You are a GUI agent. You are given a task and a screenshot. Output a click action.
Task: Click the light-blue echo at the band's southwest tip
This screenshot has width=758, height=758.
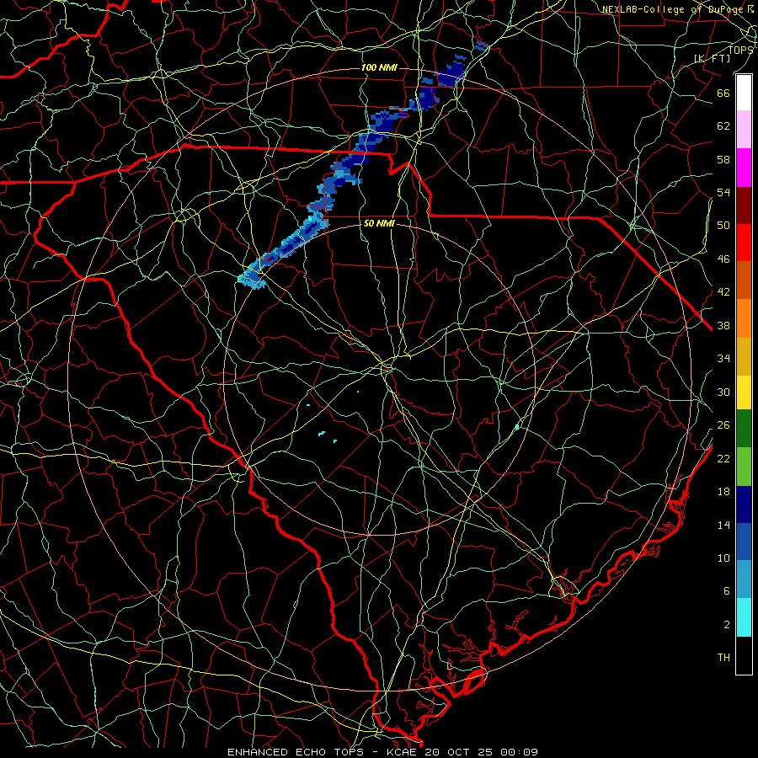pyautogui.click(x=253, y=277)
